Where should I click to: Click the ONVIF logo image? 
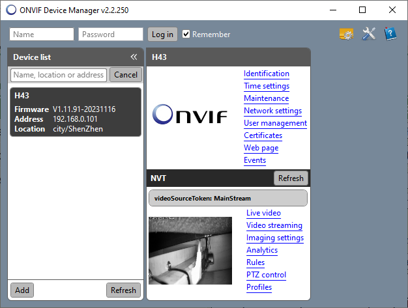point(190,115)
